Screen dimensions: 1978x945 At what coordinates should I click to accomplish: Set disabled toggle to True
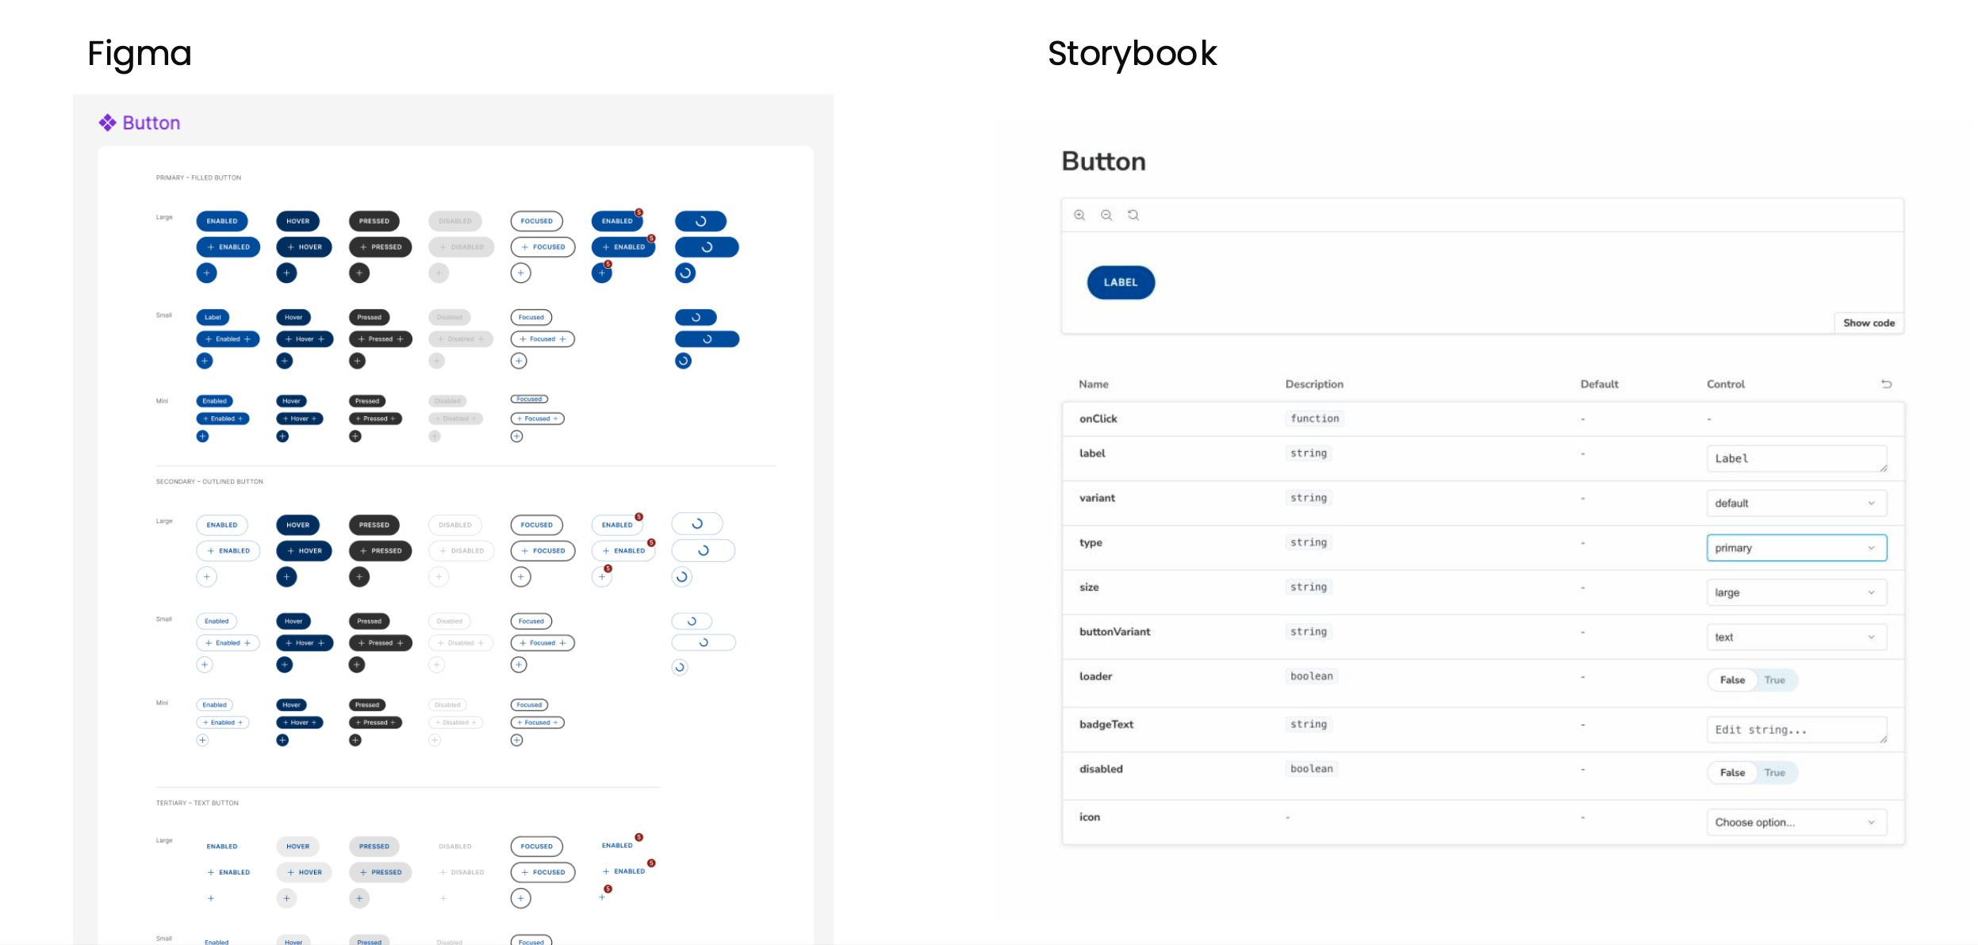1774,773
